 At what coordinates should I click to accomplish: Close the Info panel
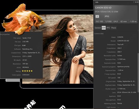(x=138, y=2)
